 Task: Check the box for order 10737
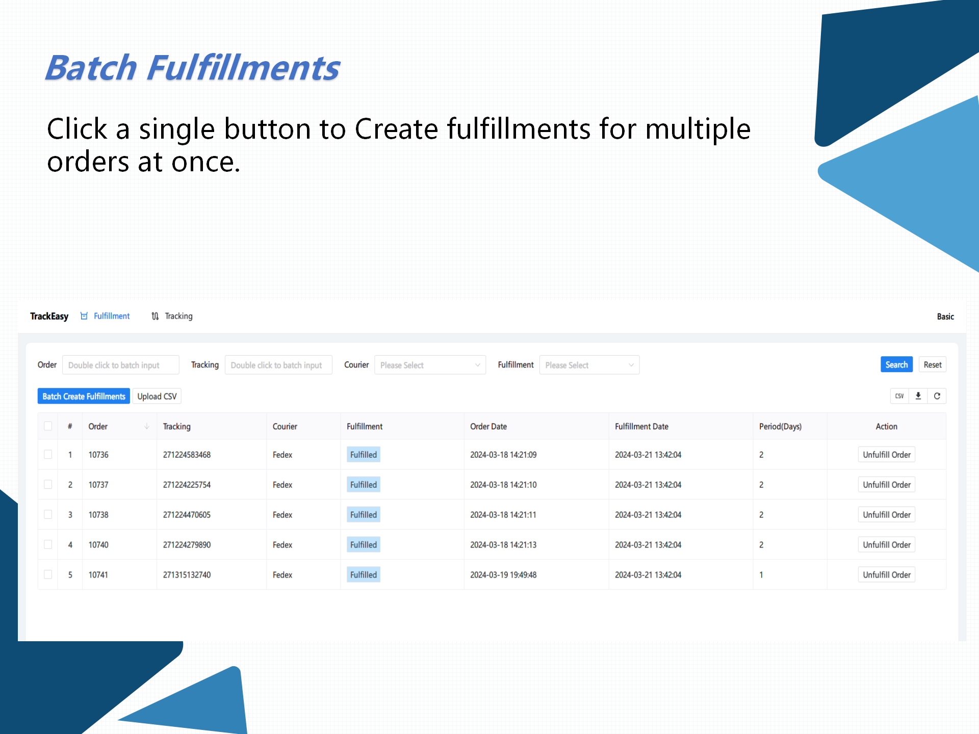pos(48,484)
